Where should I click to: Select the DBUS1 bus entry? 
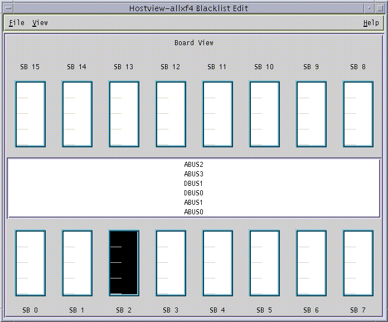[x=193, y=184]
